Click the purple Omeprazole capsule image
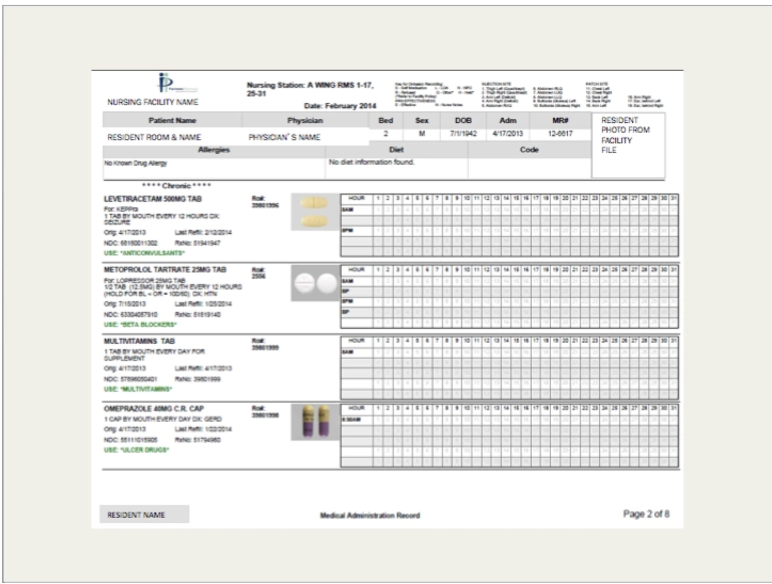The height and width of the screenshot is (584, 772). pyautogui.click(x=315, y=421)
